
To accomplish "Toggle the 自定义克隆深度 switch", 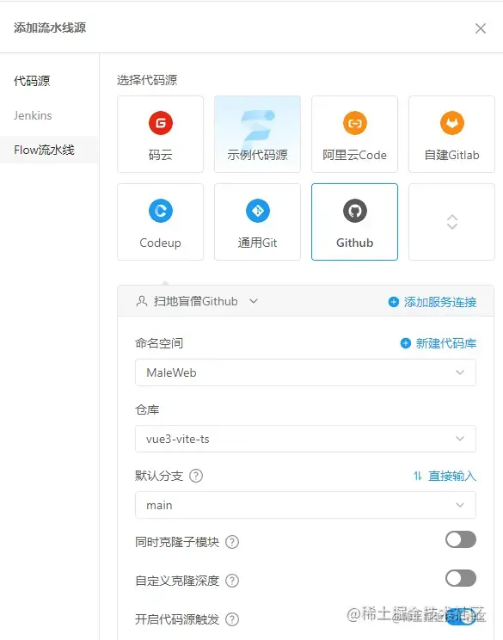I will point(461,578).
